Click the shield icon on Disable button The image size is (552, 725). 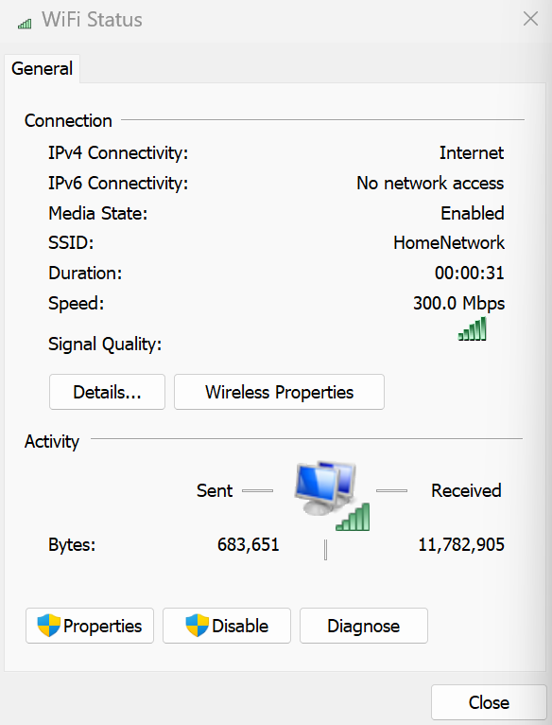[197, 626]
